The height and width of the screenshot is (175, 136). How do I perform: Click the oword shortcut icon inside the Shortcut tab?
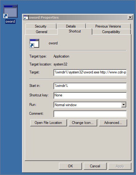34,43
